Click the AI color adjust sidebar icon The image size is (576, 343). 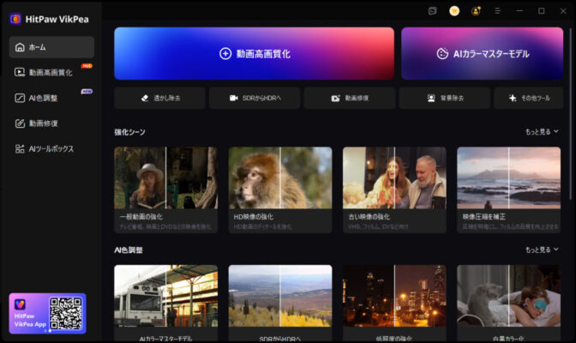pos(20,98)
